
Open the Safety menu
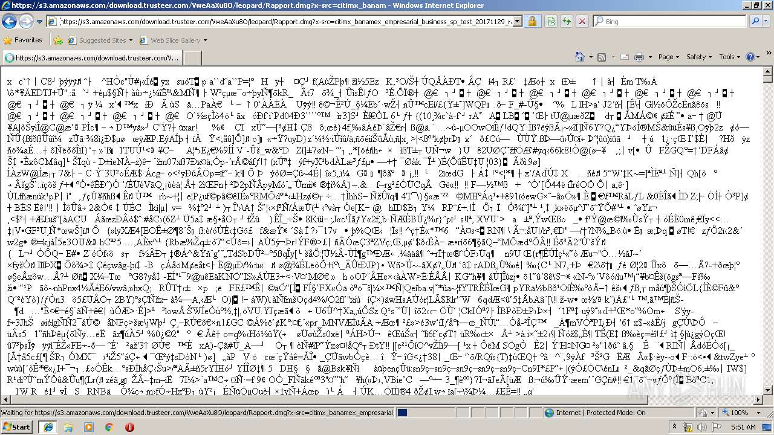[x=699, y=57]
